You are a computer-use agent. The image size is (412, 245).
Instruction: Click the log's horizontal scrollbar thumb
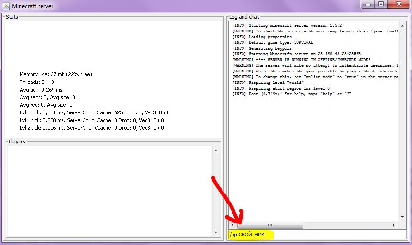pyautogui.click(x=270, y=225)
